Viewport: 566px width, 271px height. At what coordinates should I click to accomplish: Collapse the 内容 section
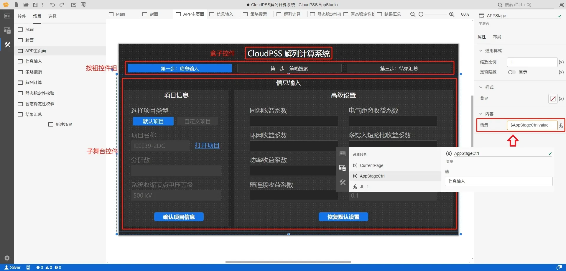pyautogui.click(x=481, y=114)
